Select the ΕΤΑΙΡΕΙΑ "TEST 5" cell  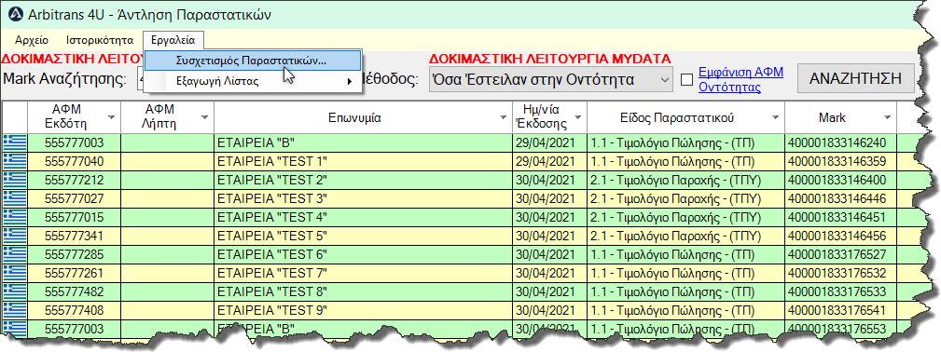[x=363, y=237]
